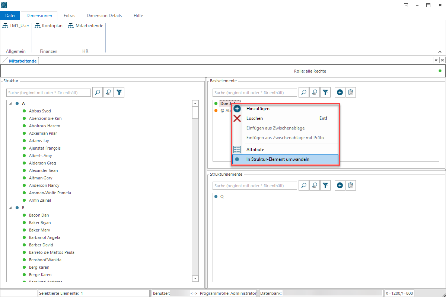Select Abolrous Hazem in the tree
Screen dimensions: 446x297
pyautogui.click(x=44, y=126)
